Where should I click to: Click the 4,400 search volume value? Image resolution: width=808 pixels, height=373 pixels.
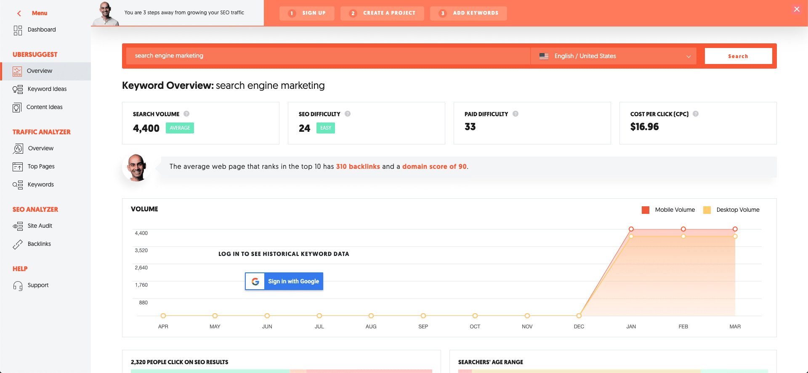pos(146,128)
